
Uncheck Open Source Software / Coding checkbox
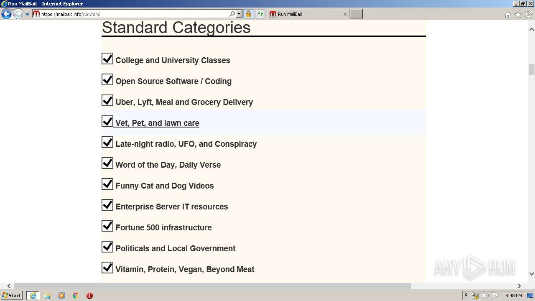[107, 79]
